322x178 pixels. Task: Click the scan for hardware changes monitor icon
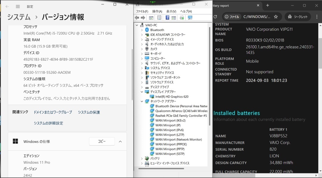pos(190,18)
